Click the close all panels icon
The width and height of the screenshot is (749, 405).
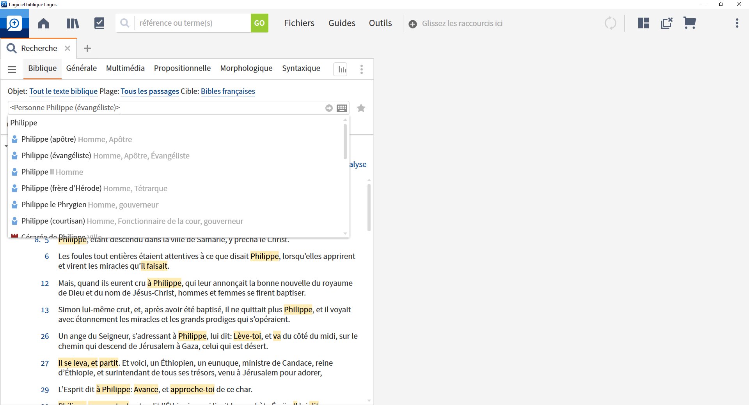tap(667, 23)
